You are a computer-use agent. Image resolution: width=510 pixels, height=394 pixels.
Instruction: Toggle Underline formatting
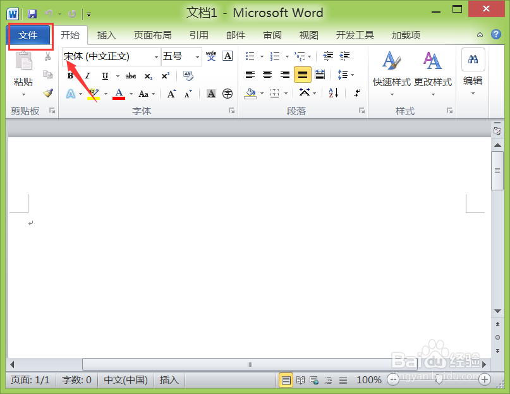105,76
